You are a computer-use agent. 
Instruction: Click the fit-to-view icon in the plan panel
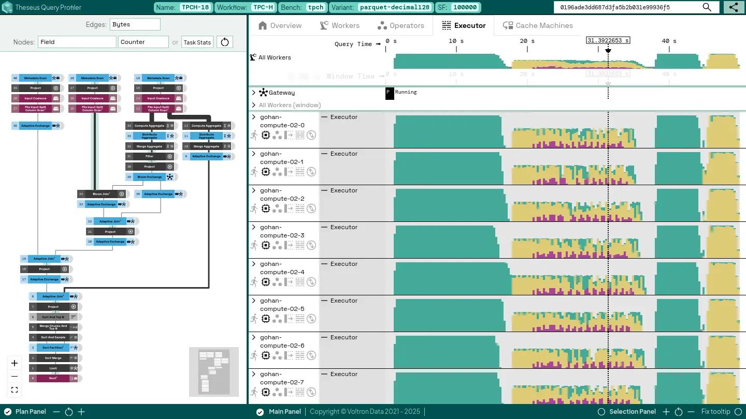coord(14,390)
